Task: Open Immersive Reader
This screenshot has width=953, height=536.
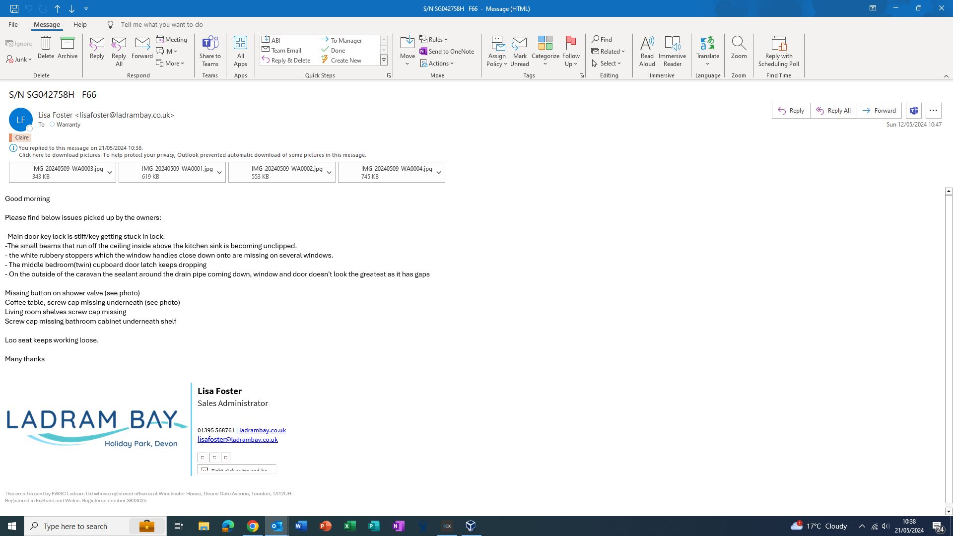Action: [672, 50]
